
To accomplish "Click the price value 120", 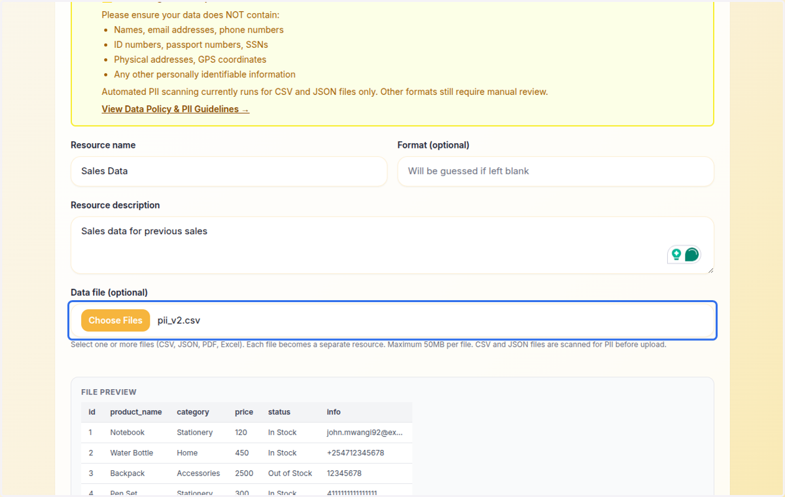I will coord(241,432).
